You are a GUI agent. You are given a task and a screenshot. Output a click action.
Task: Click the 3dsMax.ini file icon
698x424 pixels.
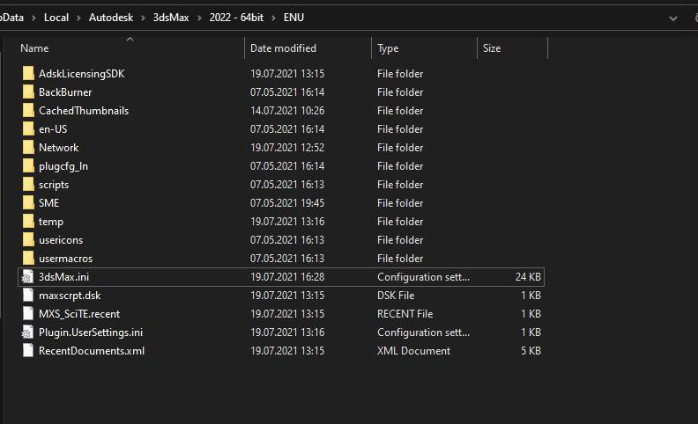pyautogui.click(x=27, y=276)
